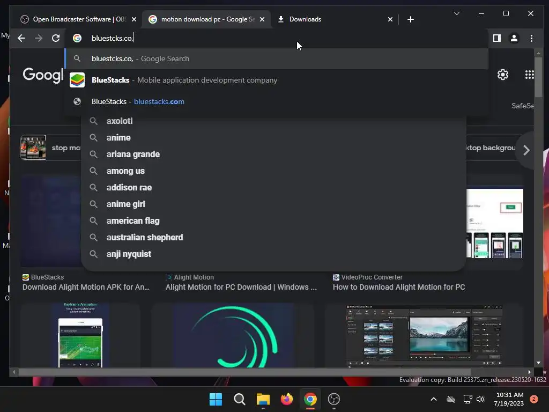Viewport: 549px width, 412px height.
Task: Open the network status tray icon
Action: click(468, 399)
